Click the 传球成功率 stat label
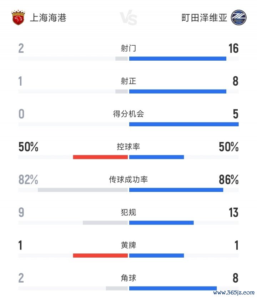Viewport: 257px width, 298px height. 128,180
